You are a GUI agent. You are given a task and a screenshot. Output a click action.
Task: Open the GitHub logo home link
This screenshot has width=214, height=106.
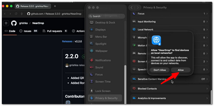14,23
